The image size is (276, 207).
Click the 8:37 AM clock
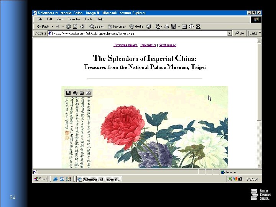[252, 179]
